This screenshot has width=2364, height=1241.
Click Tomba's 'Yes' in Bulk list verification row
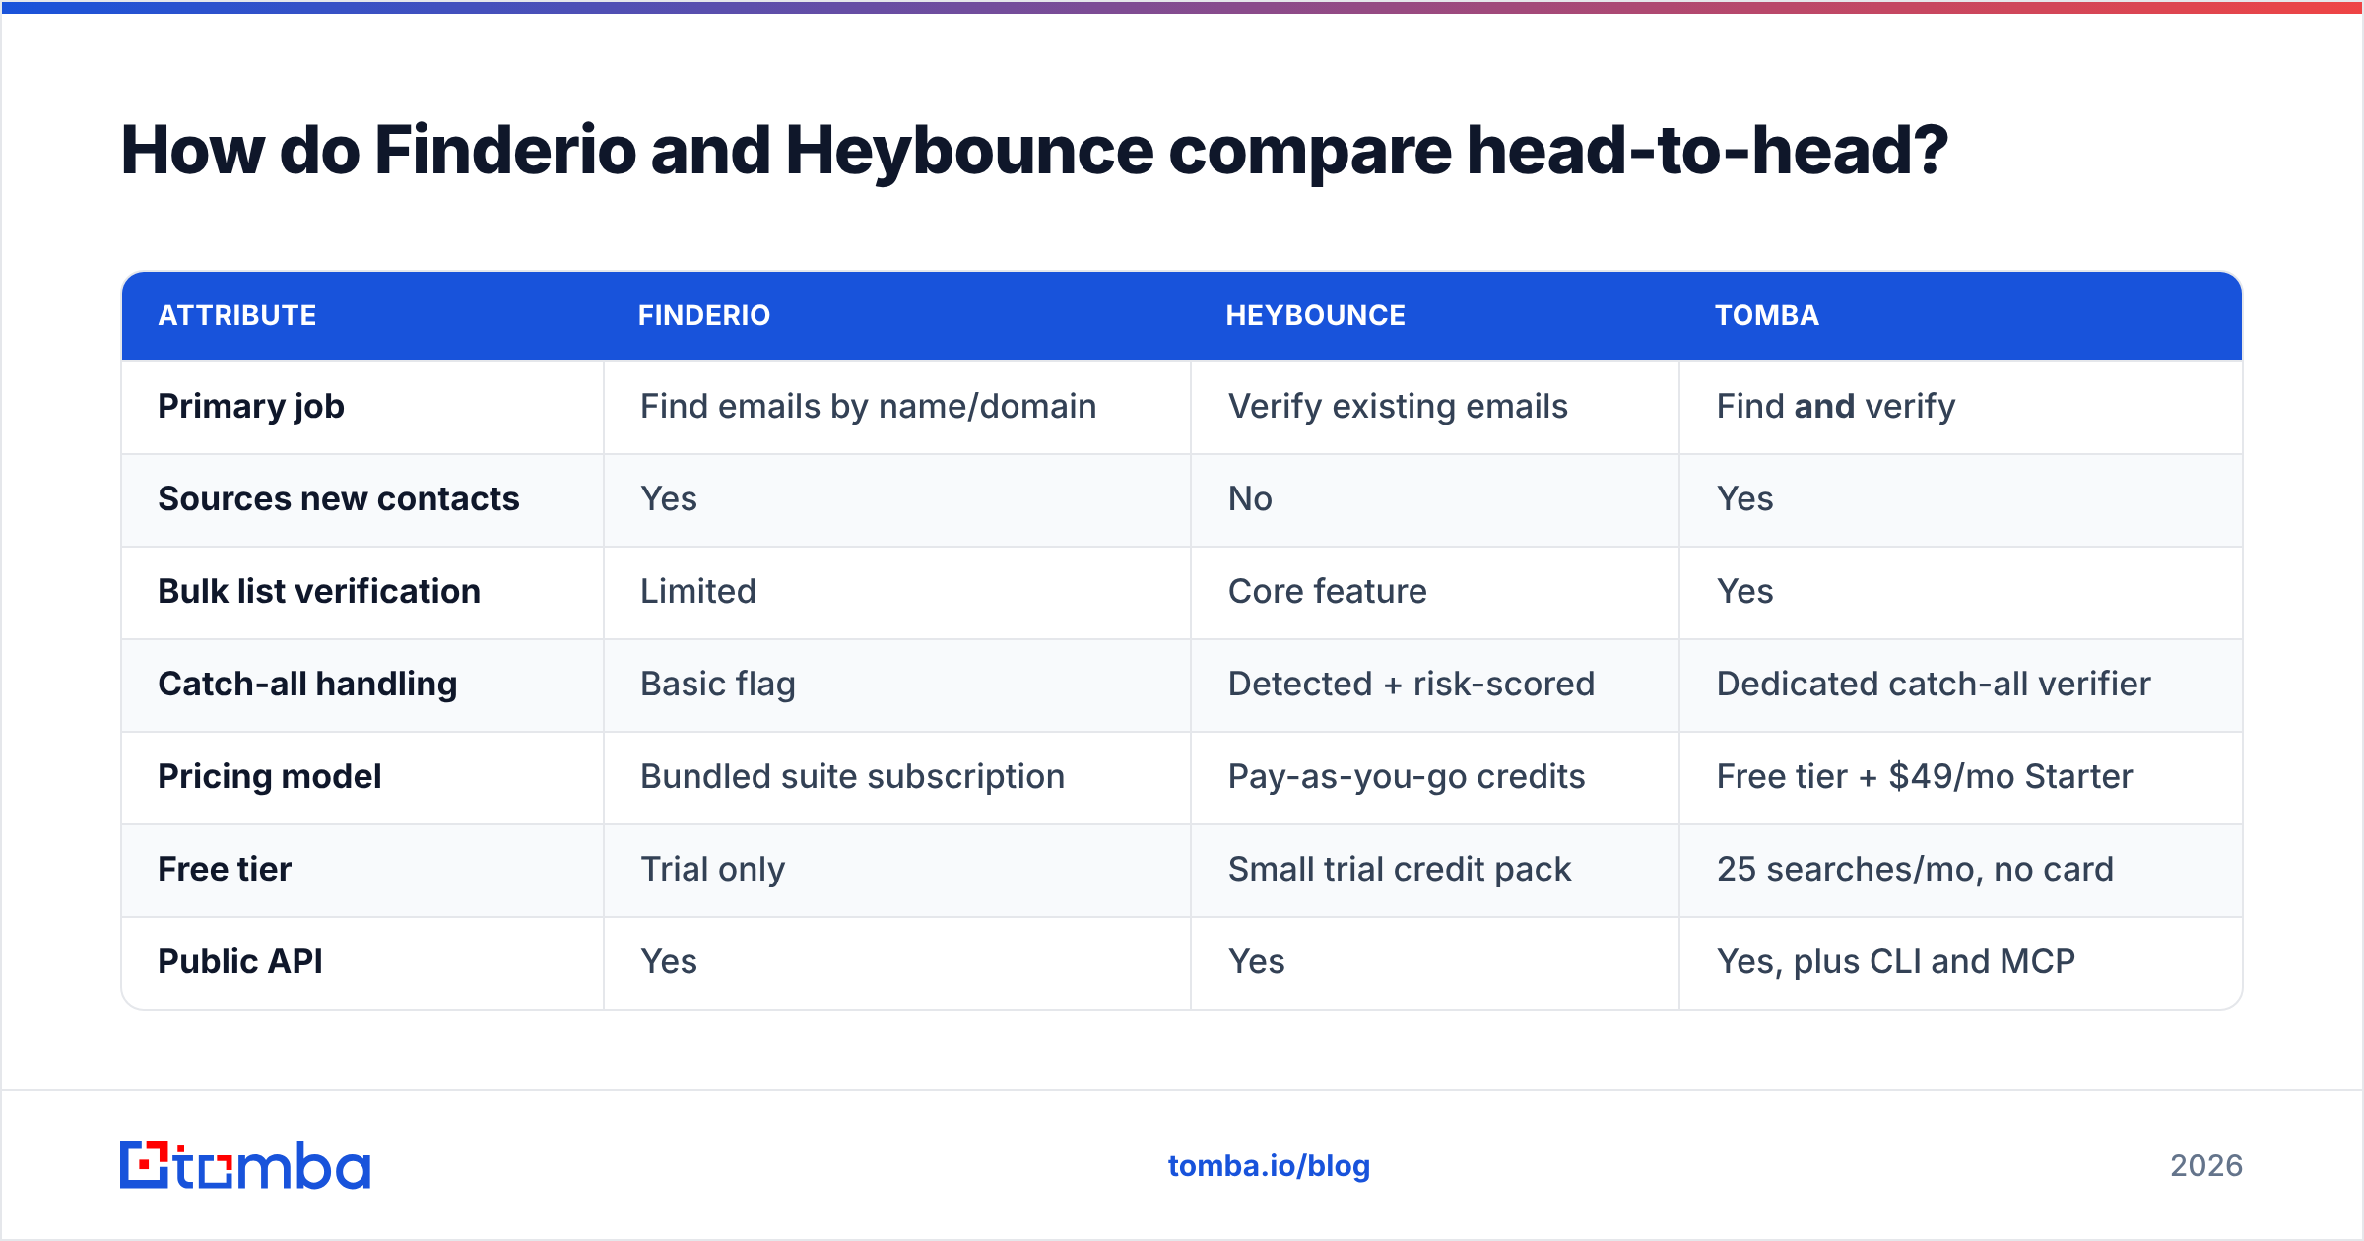[1744, 591]
